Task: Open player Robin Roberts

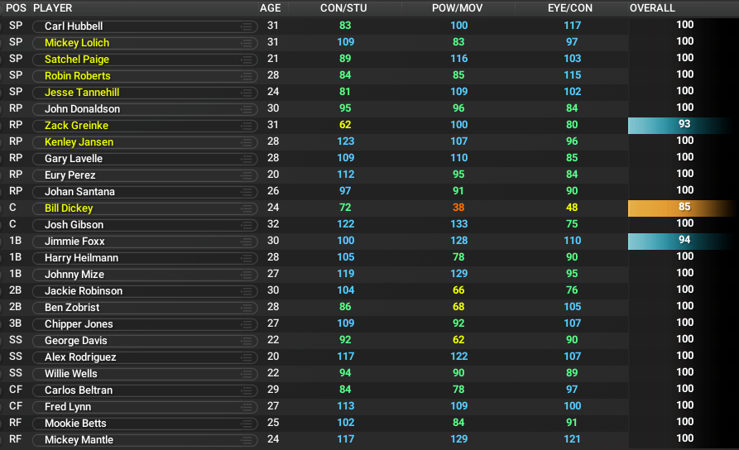Action: [77, 76]
